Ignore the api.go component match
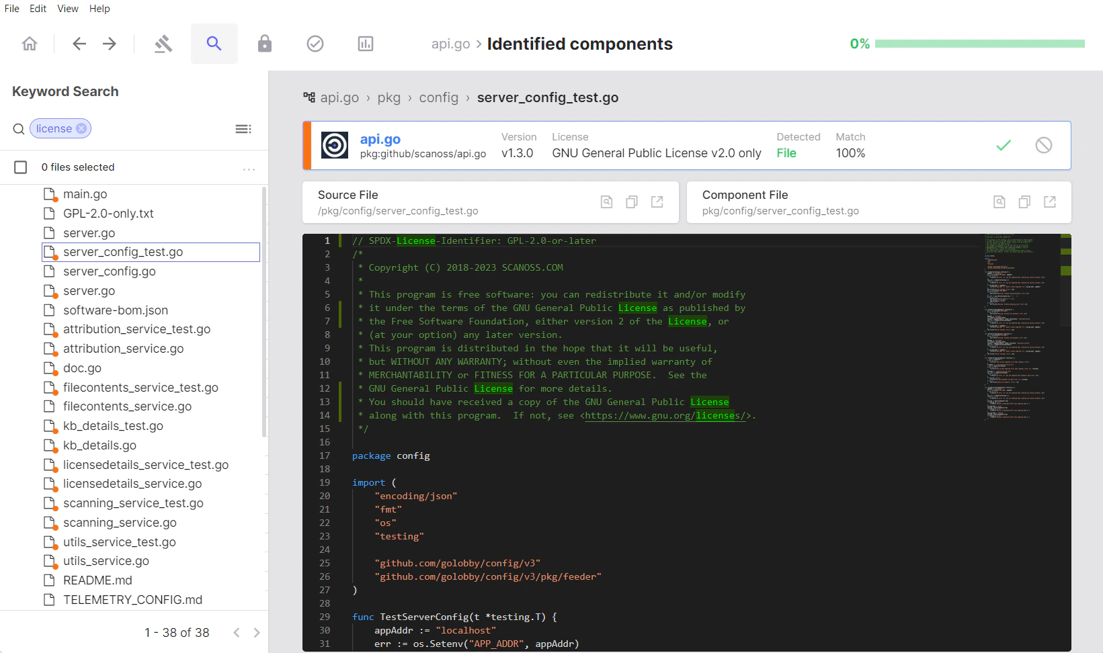Viewport: 1103px width, 653px height. click(1044, 145)
